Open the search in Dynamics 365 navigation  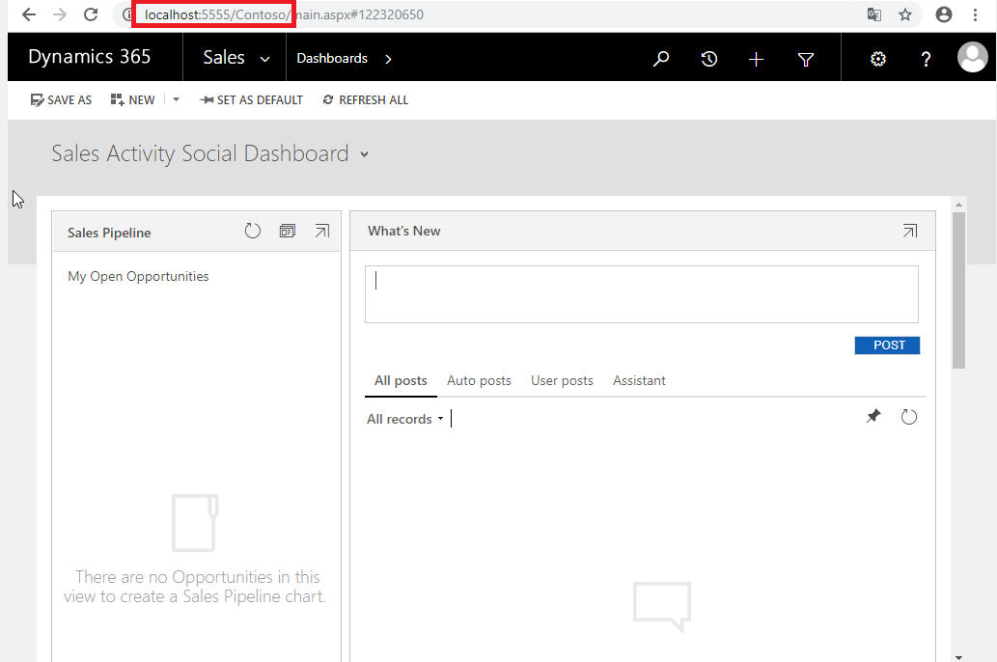pos(661,58)
